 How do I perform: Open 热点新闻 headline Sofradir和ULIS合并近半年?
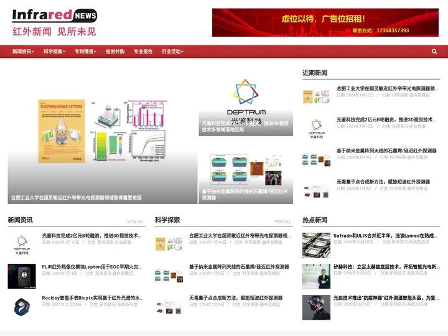click(x=385, y=236)
